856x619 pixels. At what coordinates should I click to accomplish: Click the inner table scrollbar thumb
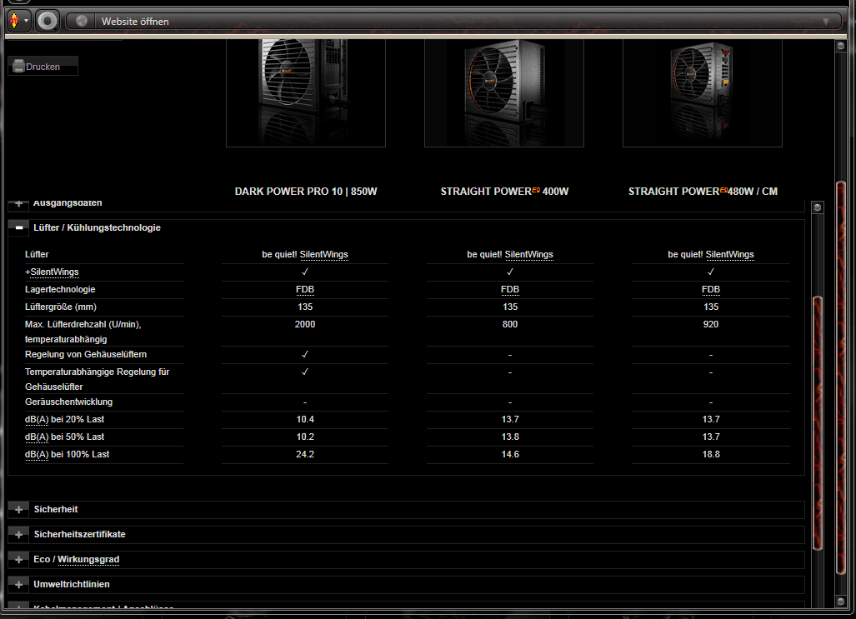pyautogui.click(x=817, y=423)
